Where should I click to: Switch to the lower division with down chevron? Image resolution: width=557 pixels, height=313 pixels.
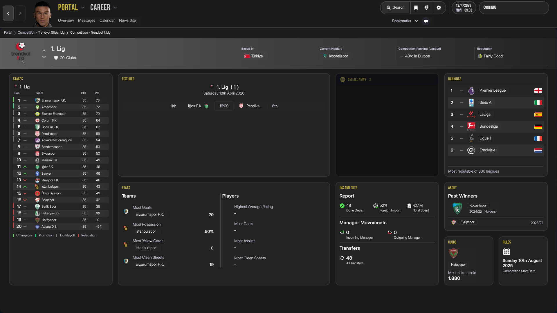tap(44, 57)
